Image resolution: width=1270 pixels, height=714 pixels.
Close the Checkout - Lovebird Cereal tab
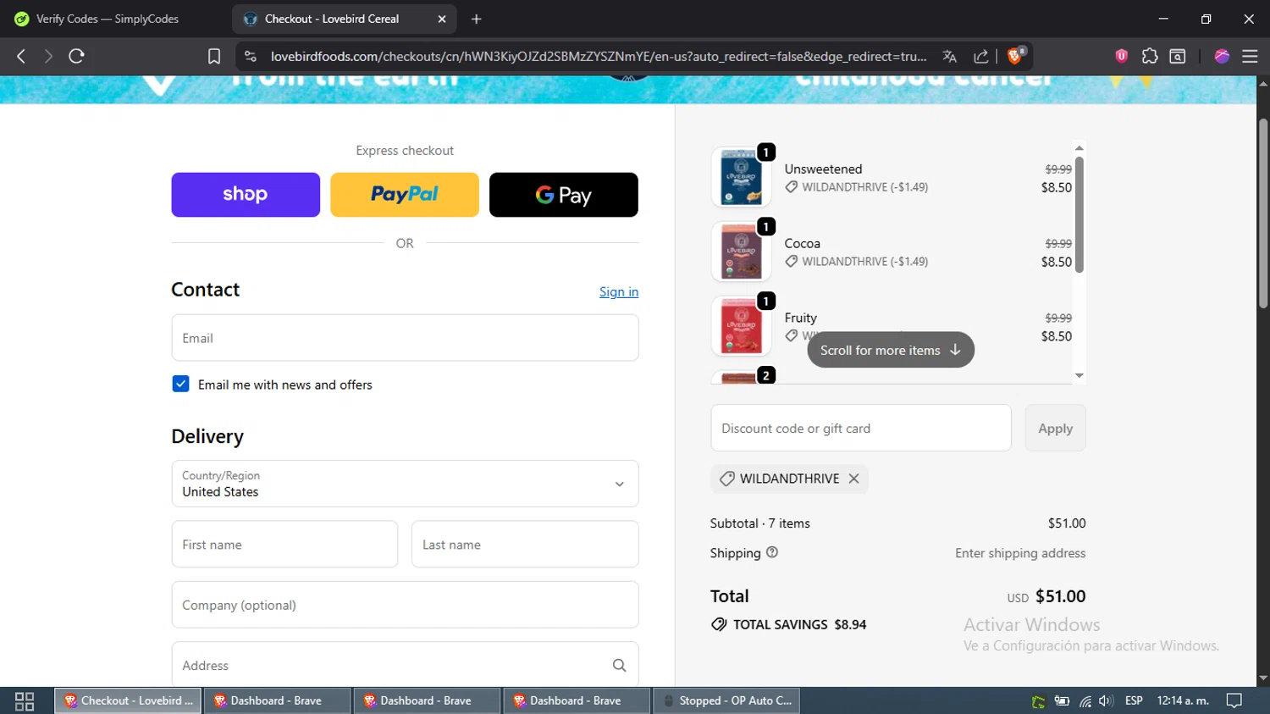click(442, 19)
